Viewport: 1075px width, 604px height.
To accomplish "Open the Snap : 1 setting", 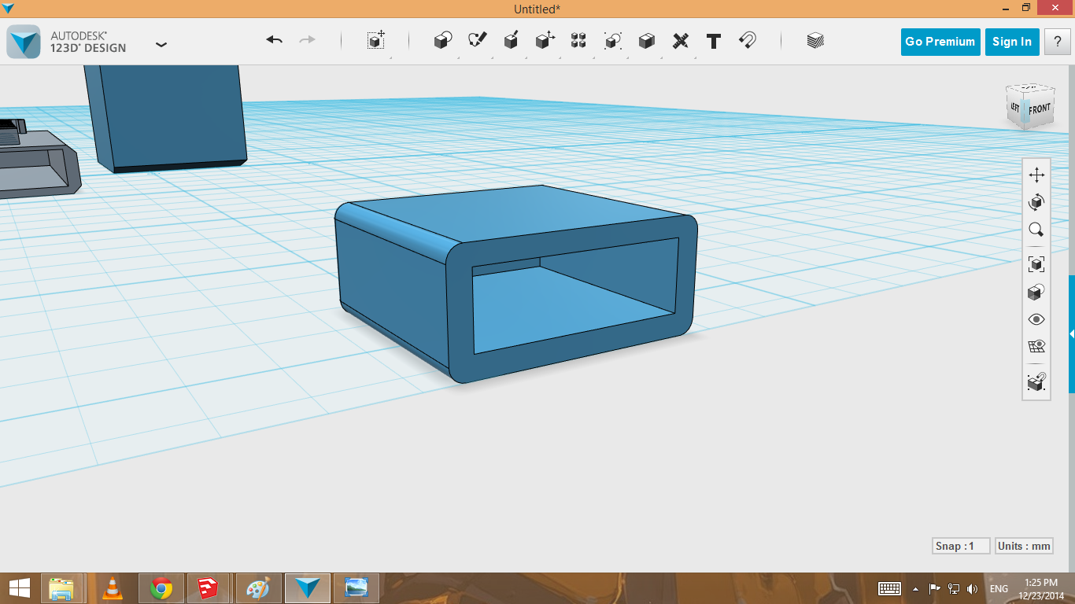I will click(x=961, y=546).
